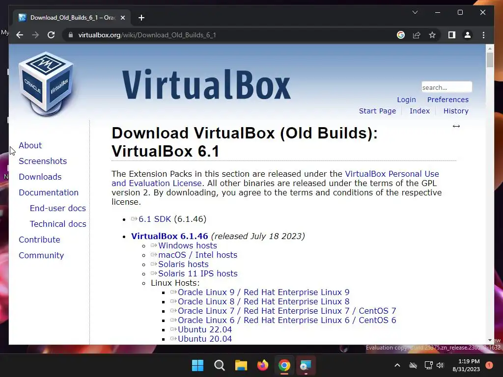Download Solaris 11 IPS hosts package
Viewport: 503px width, 377px height.
coord(197,273)
